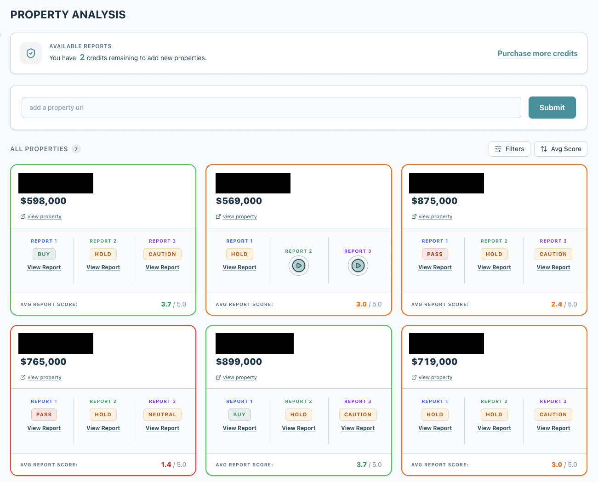Image resolution: width=598 pixels, height=482 pixels.
Task: View Report 2 for the $875,000 property
Action: click(494, 267)
